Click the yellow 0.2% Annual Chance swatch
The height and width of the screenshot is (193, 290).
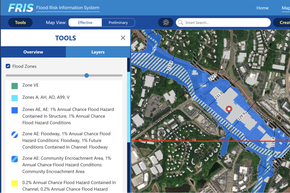[15, 183]
